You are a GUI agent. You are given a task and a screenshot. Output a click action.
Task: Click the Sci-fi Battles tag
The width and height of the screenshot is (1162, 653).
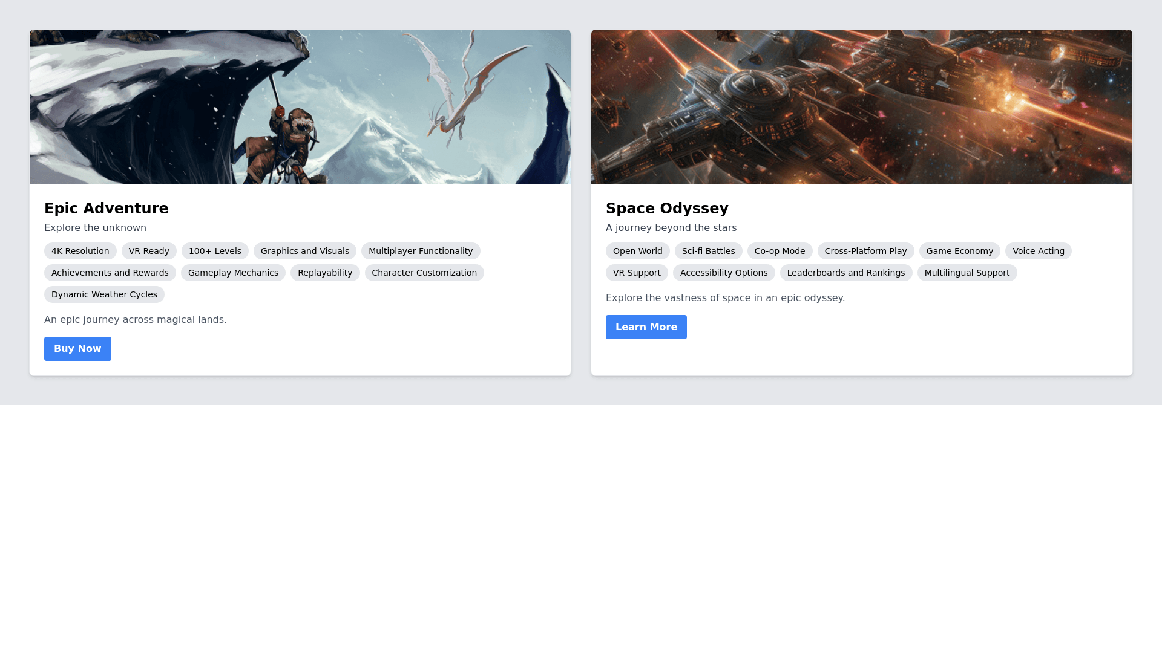(708, 251)
